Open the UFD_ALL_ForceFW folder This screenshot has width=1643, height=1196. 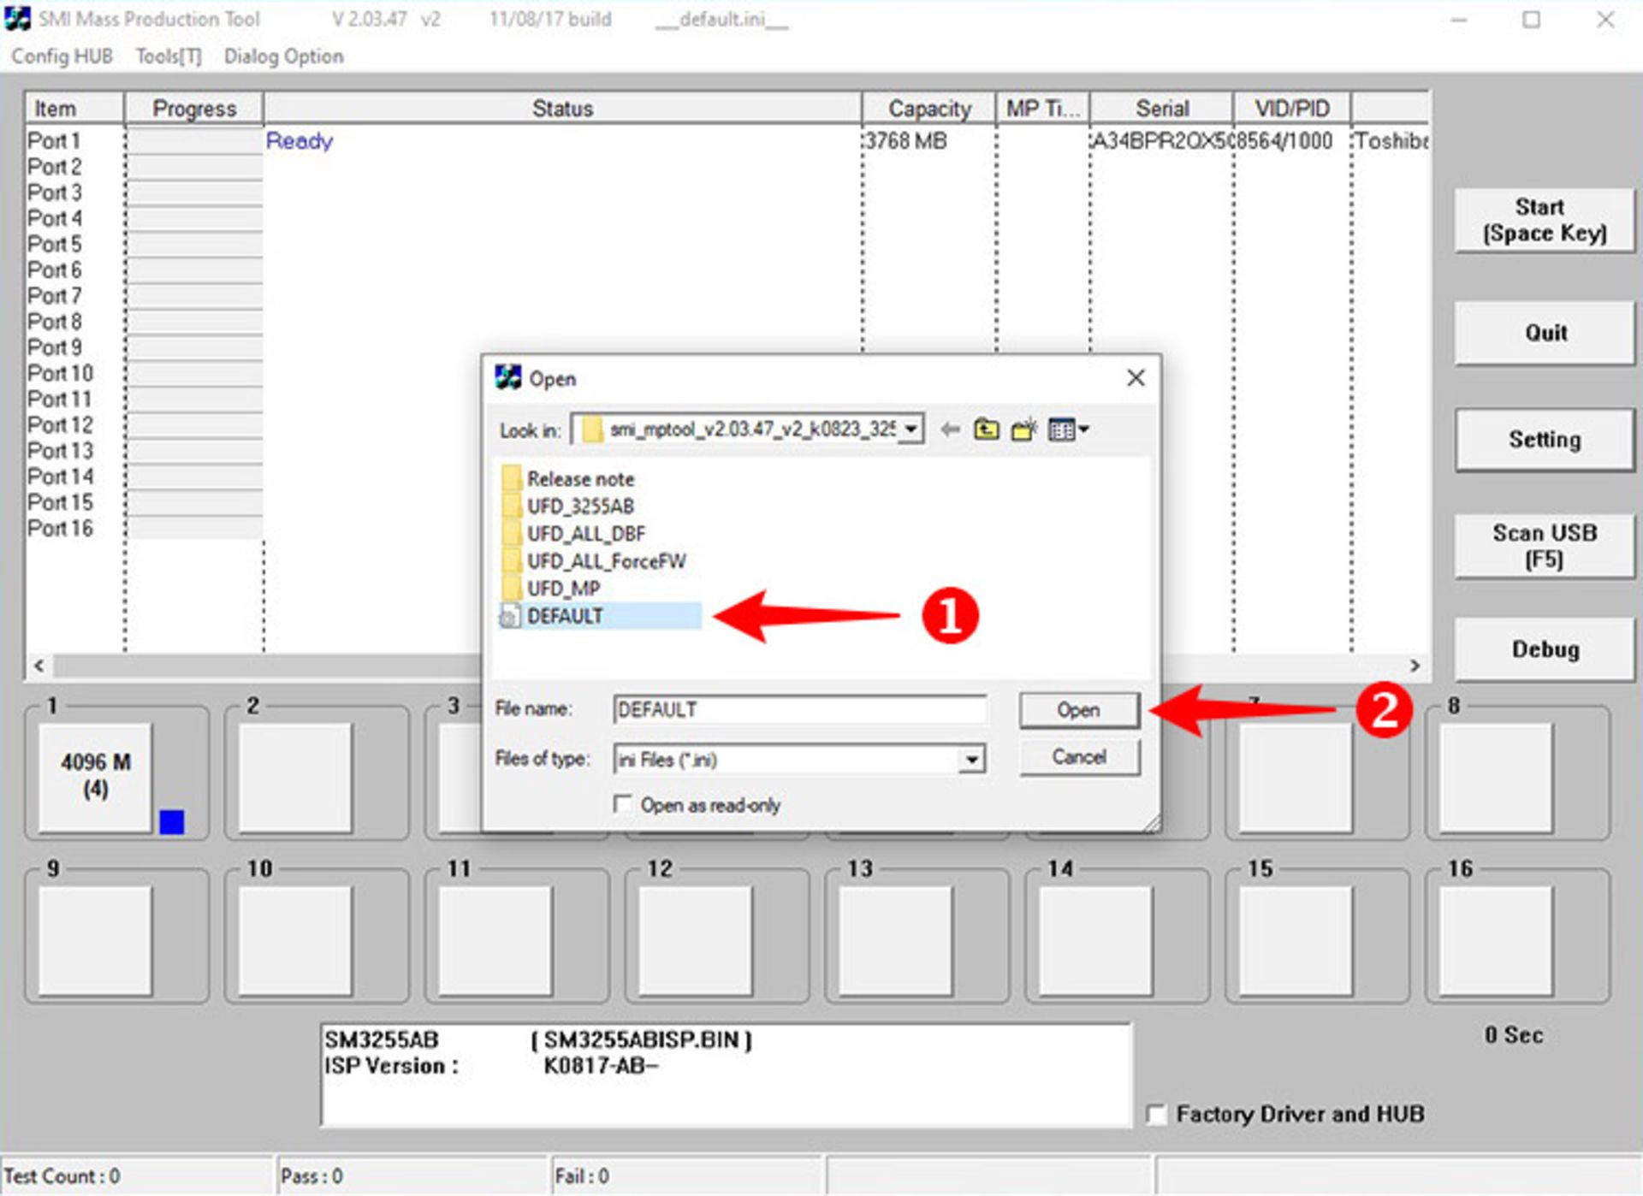pyautogui.click(x=605, y=561)
